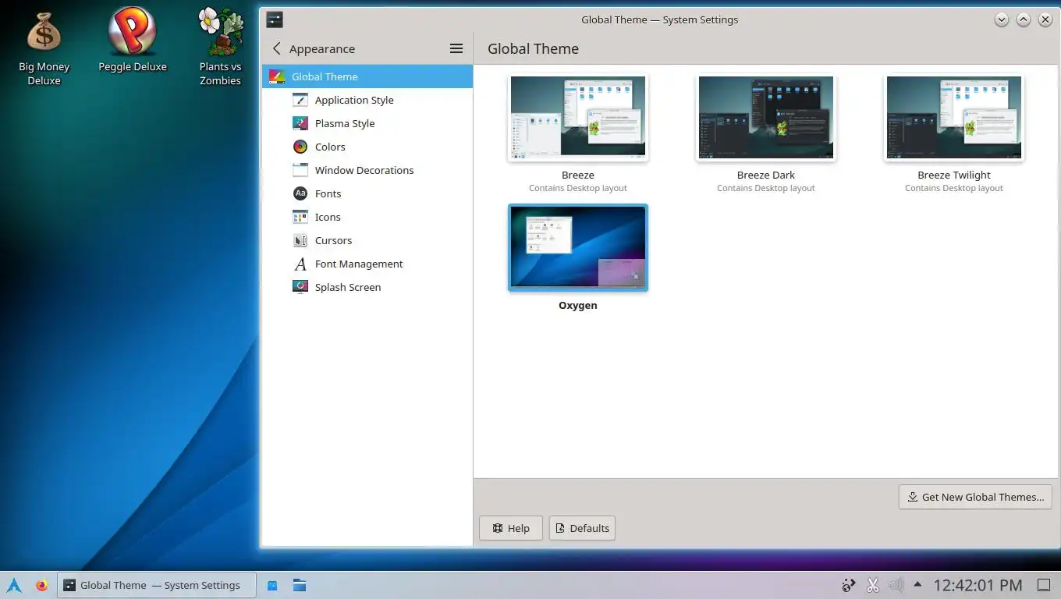
Task: Select the Peggle Deluxe desktop icon
Action: [x=133, y=41]
